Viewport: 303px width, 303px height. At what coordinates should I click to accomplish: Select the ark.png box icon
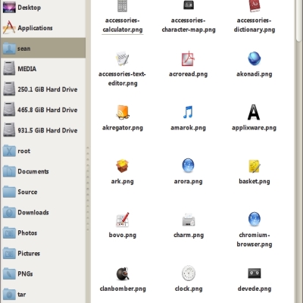point(123,166)
